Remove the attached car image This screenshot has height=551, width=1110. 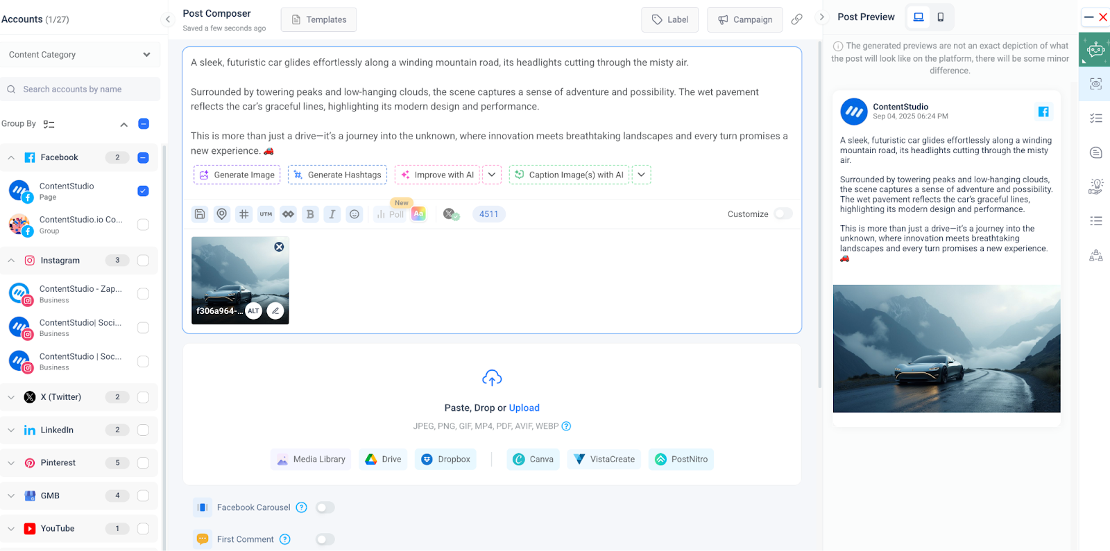click(x=279, y=247)
